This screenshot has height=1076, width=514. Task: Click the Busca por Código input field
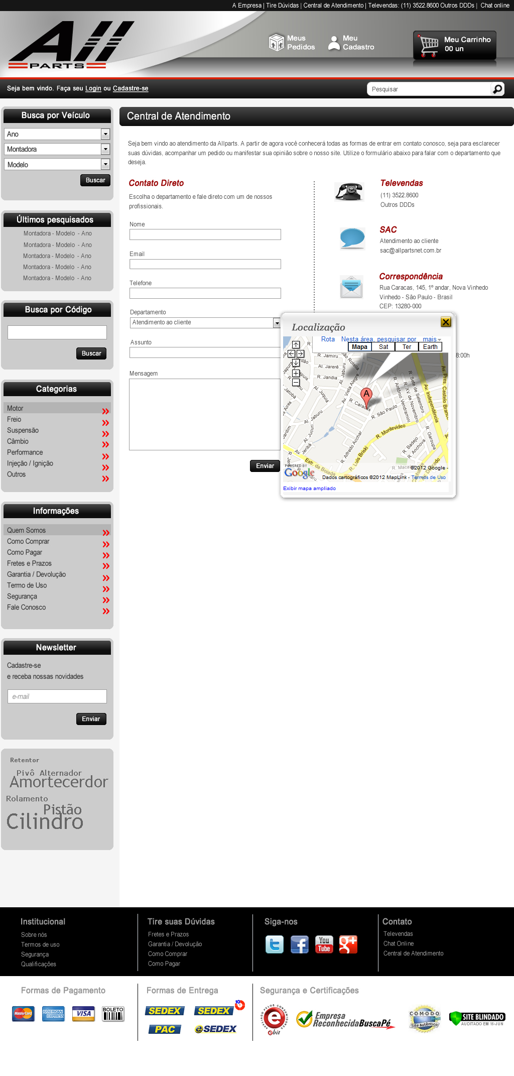pyautogui.click(x=57, y=332)
